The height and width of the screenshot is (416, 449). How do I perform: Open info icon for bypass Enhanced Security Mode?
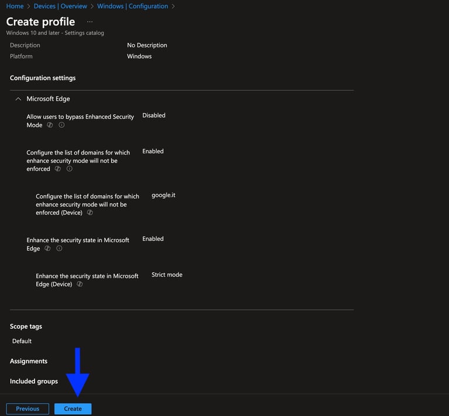(x=61, y=125)
